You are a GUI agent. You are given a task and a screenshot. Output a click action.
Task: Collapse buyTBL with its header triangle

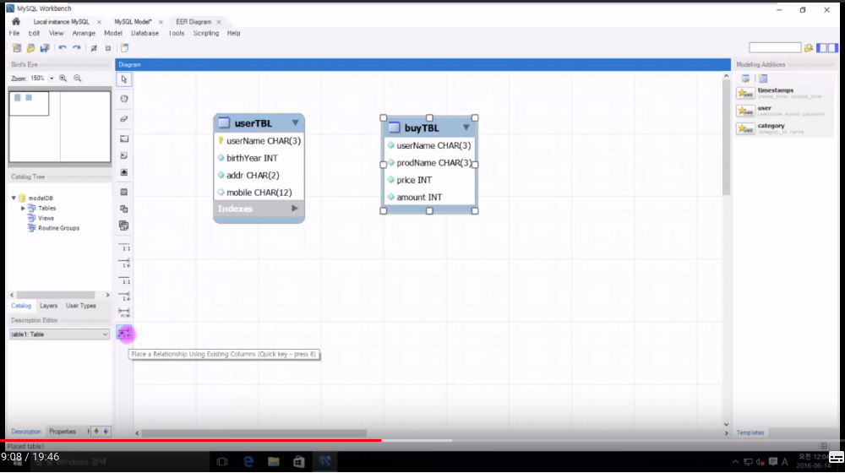466,128
